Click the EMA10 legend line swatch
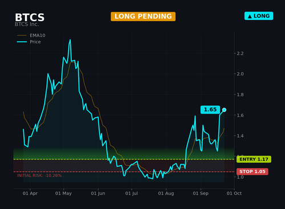Image resolution: width=285 pixels, height=209 pixels. point(22,35)
